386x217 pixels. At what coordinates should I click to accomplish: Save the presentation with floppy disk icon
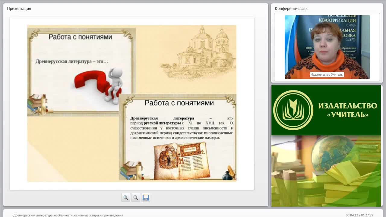pyautogui.click(x=146, y=197)
